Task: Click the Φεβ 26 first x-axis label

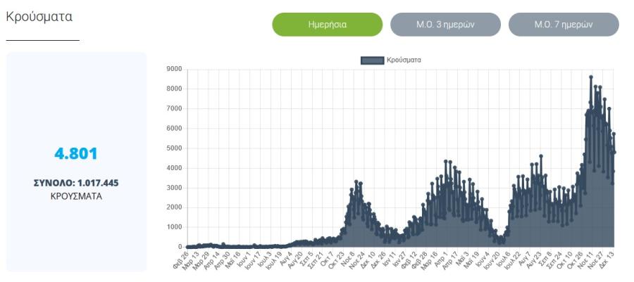Action: tap(181, 260)
